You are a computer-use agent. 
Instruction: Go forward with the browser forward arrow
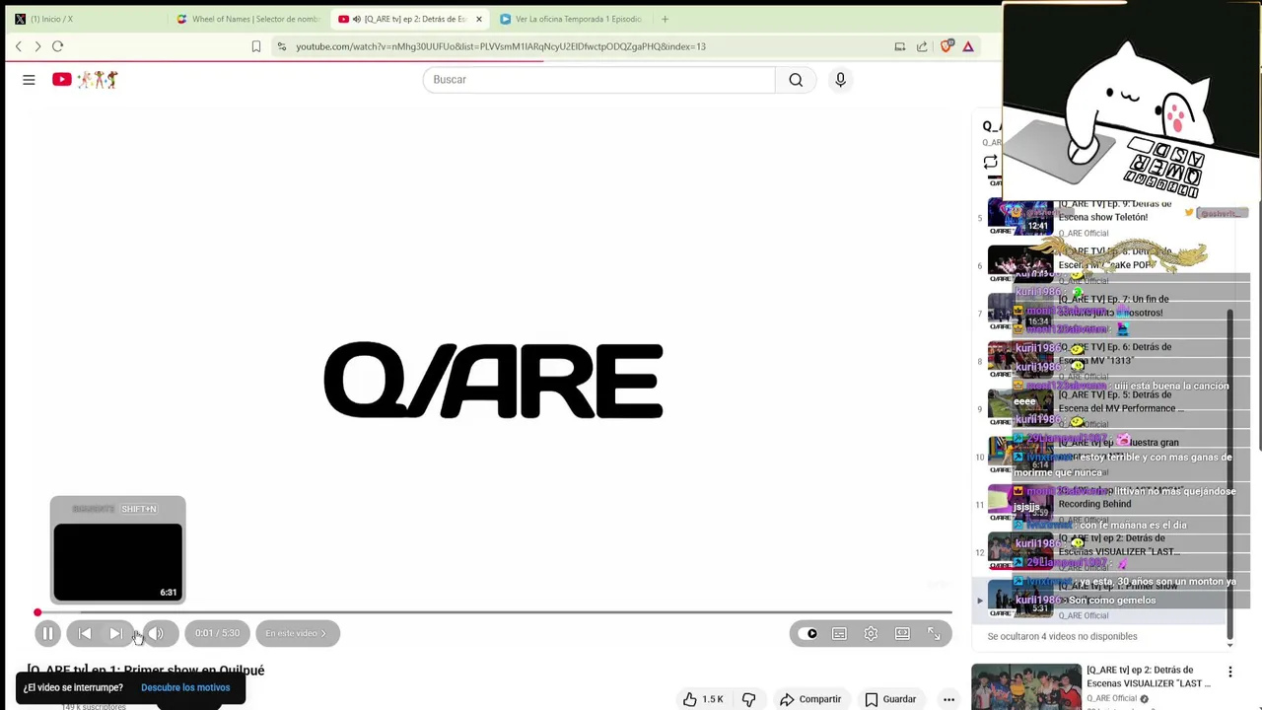coord(37,46)
